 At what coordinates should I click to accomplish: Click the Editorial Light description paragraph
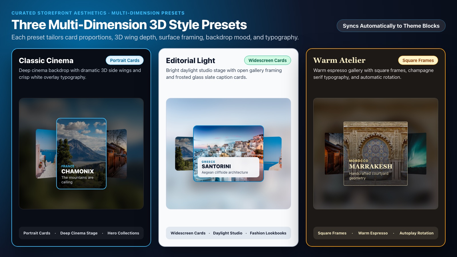coord(224,74)
